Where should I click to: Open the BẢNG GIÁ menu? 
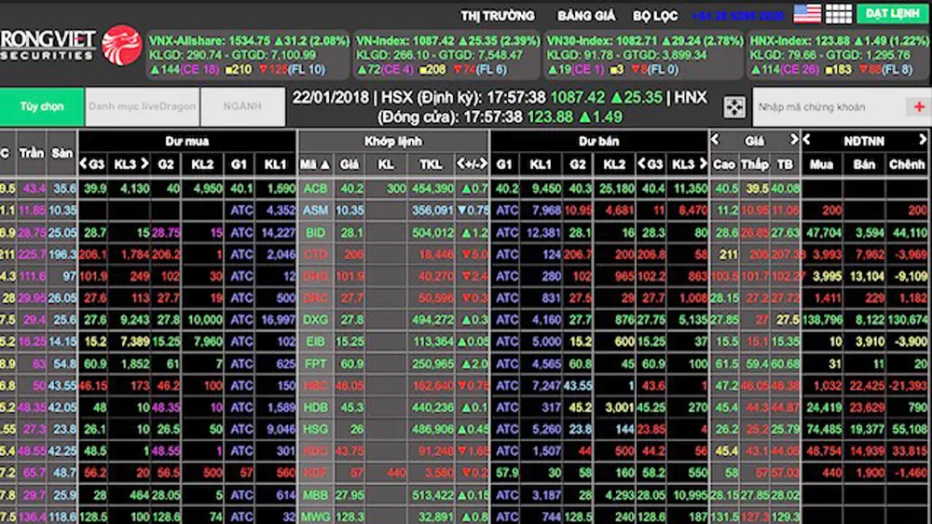587,16
